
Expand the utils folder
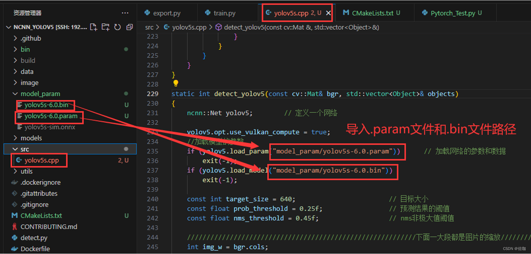[15, 171]
